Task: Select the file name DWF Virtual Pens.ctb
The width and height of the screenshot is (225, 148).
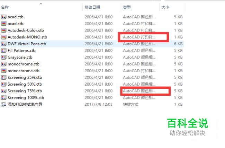Action: click(x=27, y=44)
